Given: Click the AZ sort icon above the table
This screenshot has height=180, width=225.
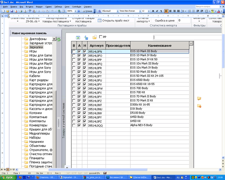Looking at the screenshot, I should click(x=86, y=38).
